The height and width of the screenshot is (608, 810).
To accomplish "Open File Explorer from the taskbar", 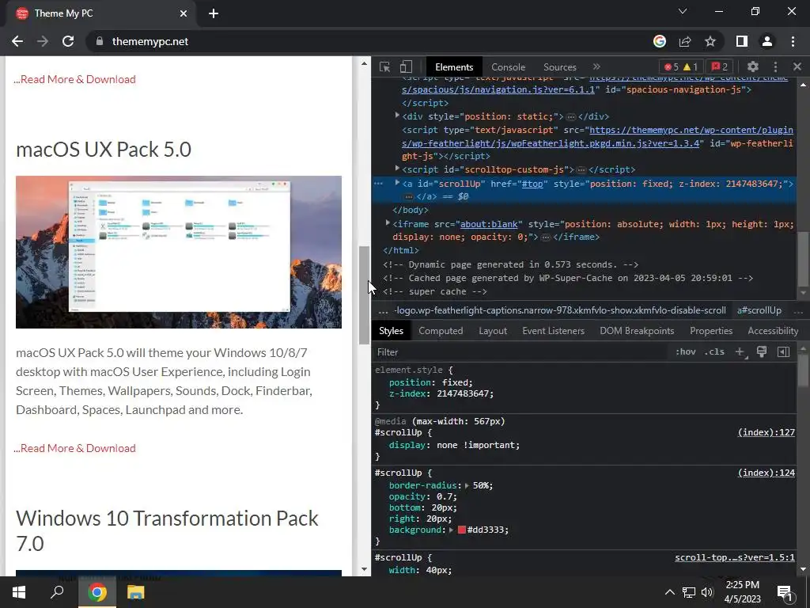I will click(x=135, y=592).
